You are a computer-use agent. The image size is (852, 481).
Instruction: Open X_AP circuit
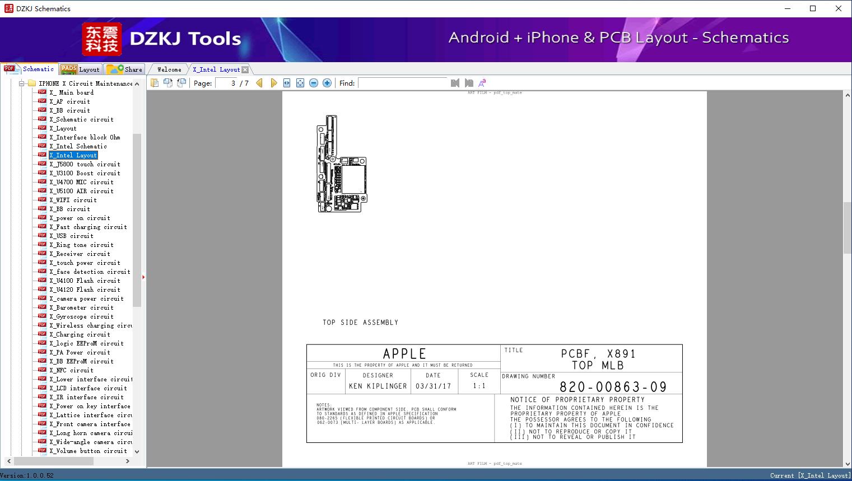69,101
